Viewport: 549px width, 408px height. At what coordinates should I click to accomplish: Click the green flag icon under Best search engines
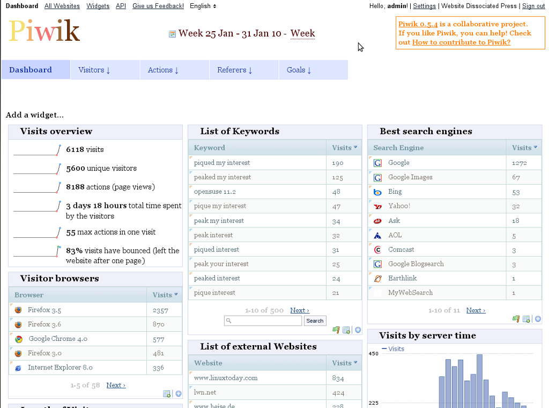516,319
